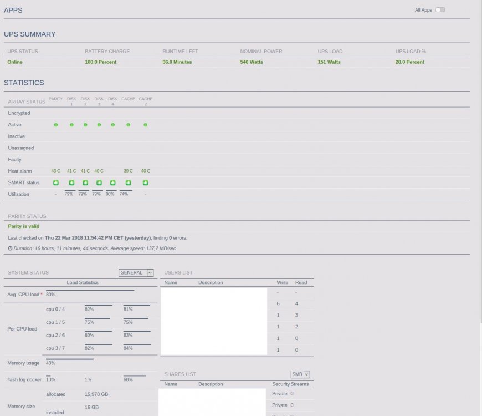
Task: Click the 100.0 Percent battery charge value
Action: [x=100, y=62]
